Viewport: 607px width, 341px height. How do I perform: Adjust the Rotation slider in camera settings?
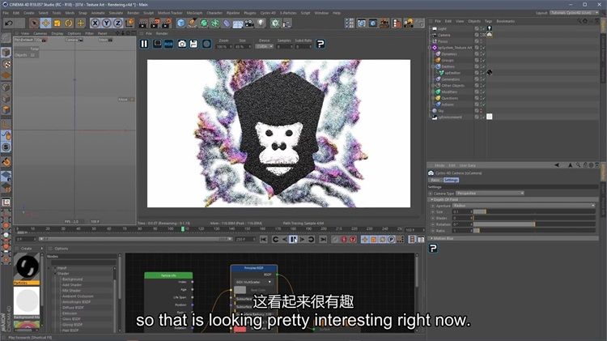click(534, 224)
